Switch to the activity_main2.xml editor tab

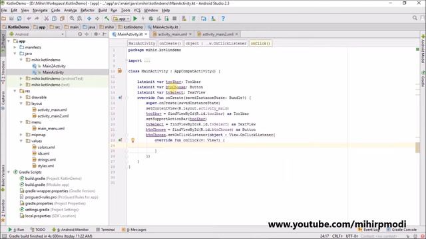click(x=218, y=35)
